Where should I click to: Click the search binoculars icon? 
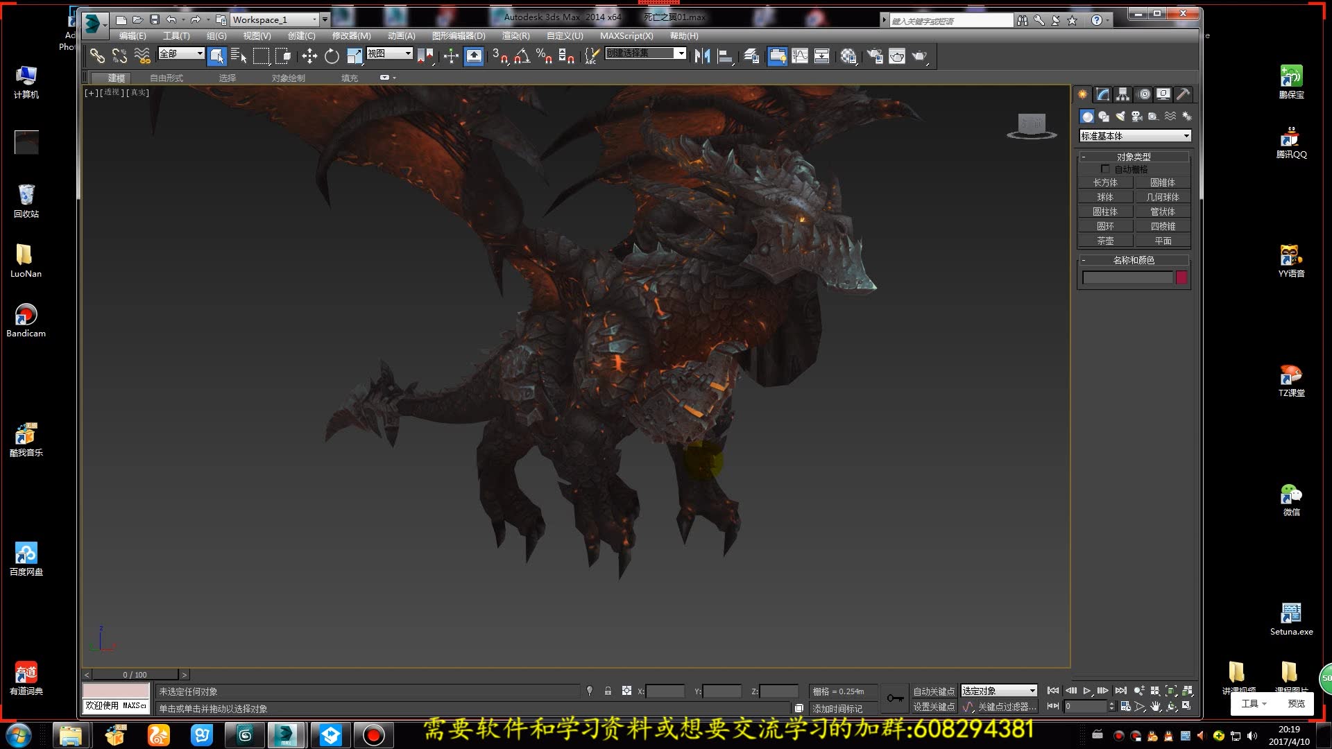click(1023, 21)
